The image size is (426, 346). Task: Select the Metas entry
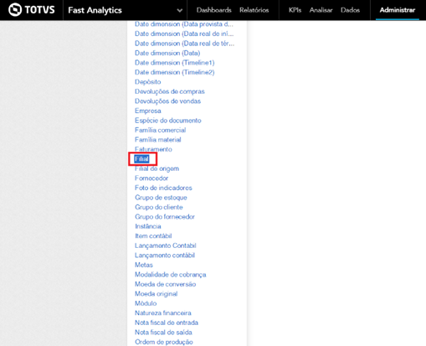tap(144, 265)
